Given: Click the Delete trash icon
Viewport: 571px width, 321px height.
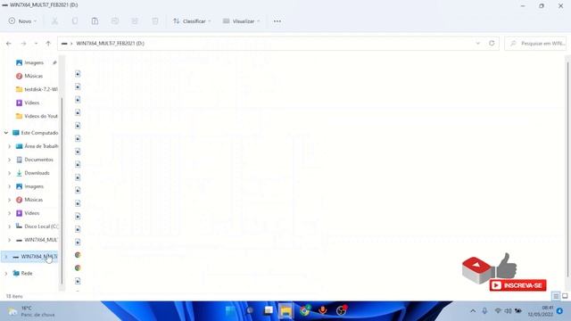Looking at the screenshot, I should [x=155, y=21].
